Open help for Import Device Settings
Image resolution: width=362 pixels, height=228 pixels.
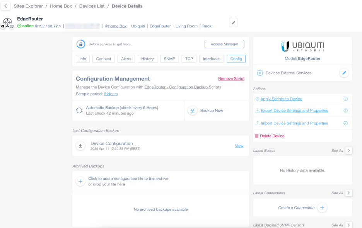pos(345,123)
